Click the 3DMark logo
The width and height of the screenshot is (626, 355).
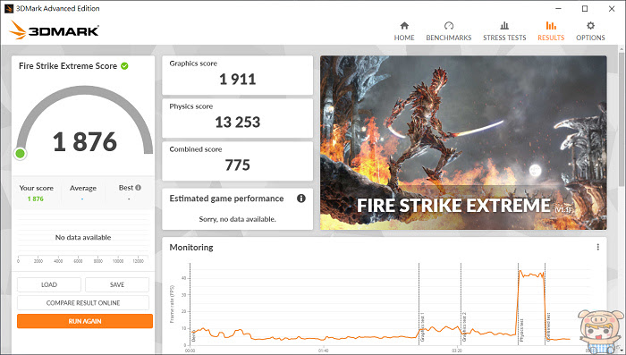[54, 30]
